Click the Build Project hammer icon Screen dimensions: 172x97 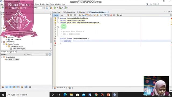point(47,8)
